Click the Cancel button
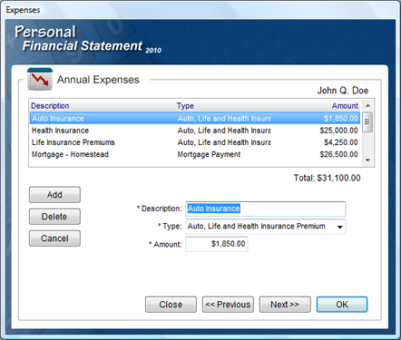 (54, 238)
